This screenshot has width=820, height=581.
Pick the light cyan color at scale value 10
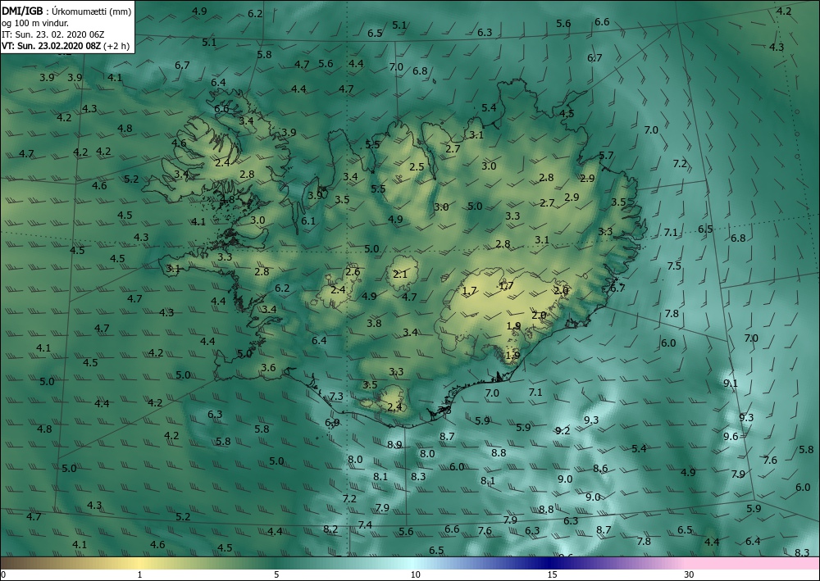415,563
